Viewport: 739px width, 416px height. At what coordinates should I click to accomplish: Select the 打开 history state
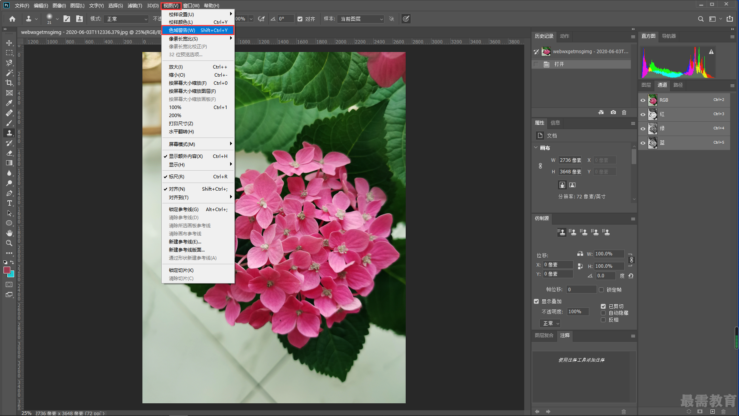point(581,64)
